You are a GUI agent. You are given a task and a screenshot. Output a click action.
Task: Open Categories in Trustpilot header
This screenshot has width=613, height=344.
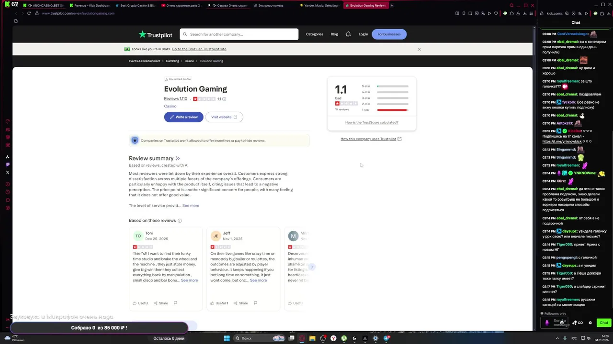(x=315, y=34)
